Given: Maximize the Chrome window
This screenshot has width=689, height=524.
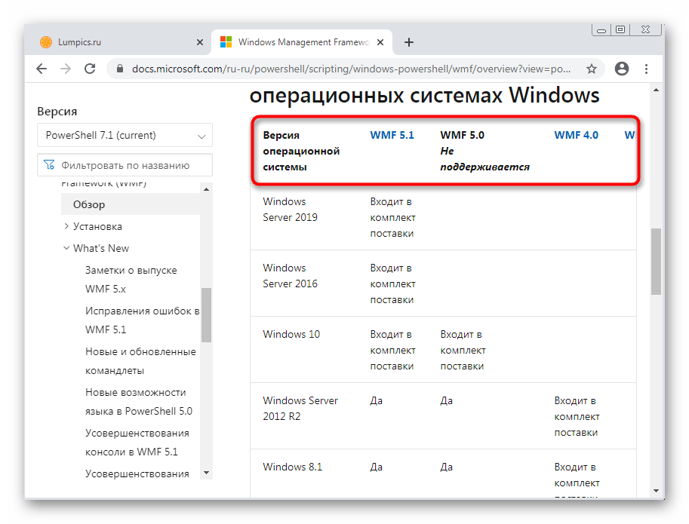Looking at the screenshot, I should click(x=620, y=29).
